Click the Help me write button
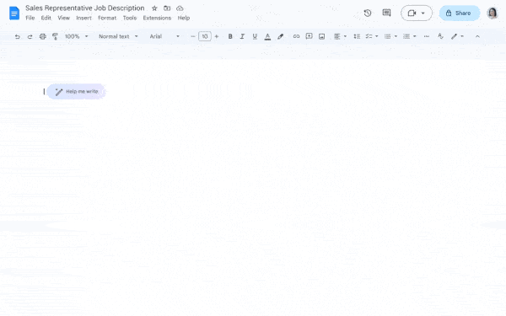This screenshot has height=316, width=506. point(76,92)
